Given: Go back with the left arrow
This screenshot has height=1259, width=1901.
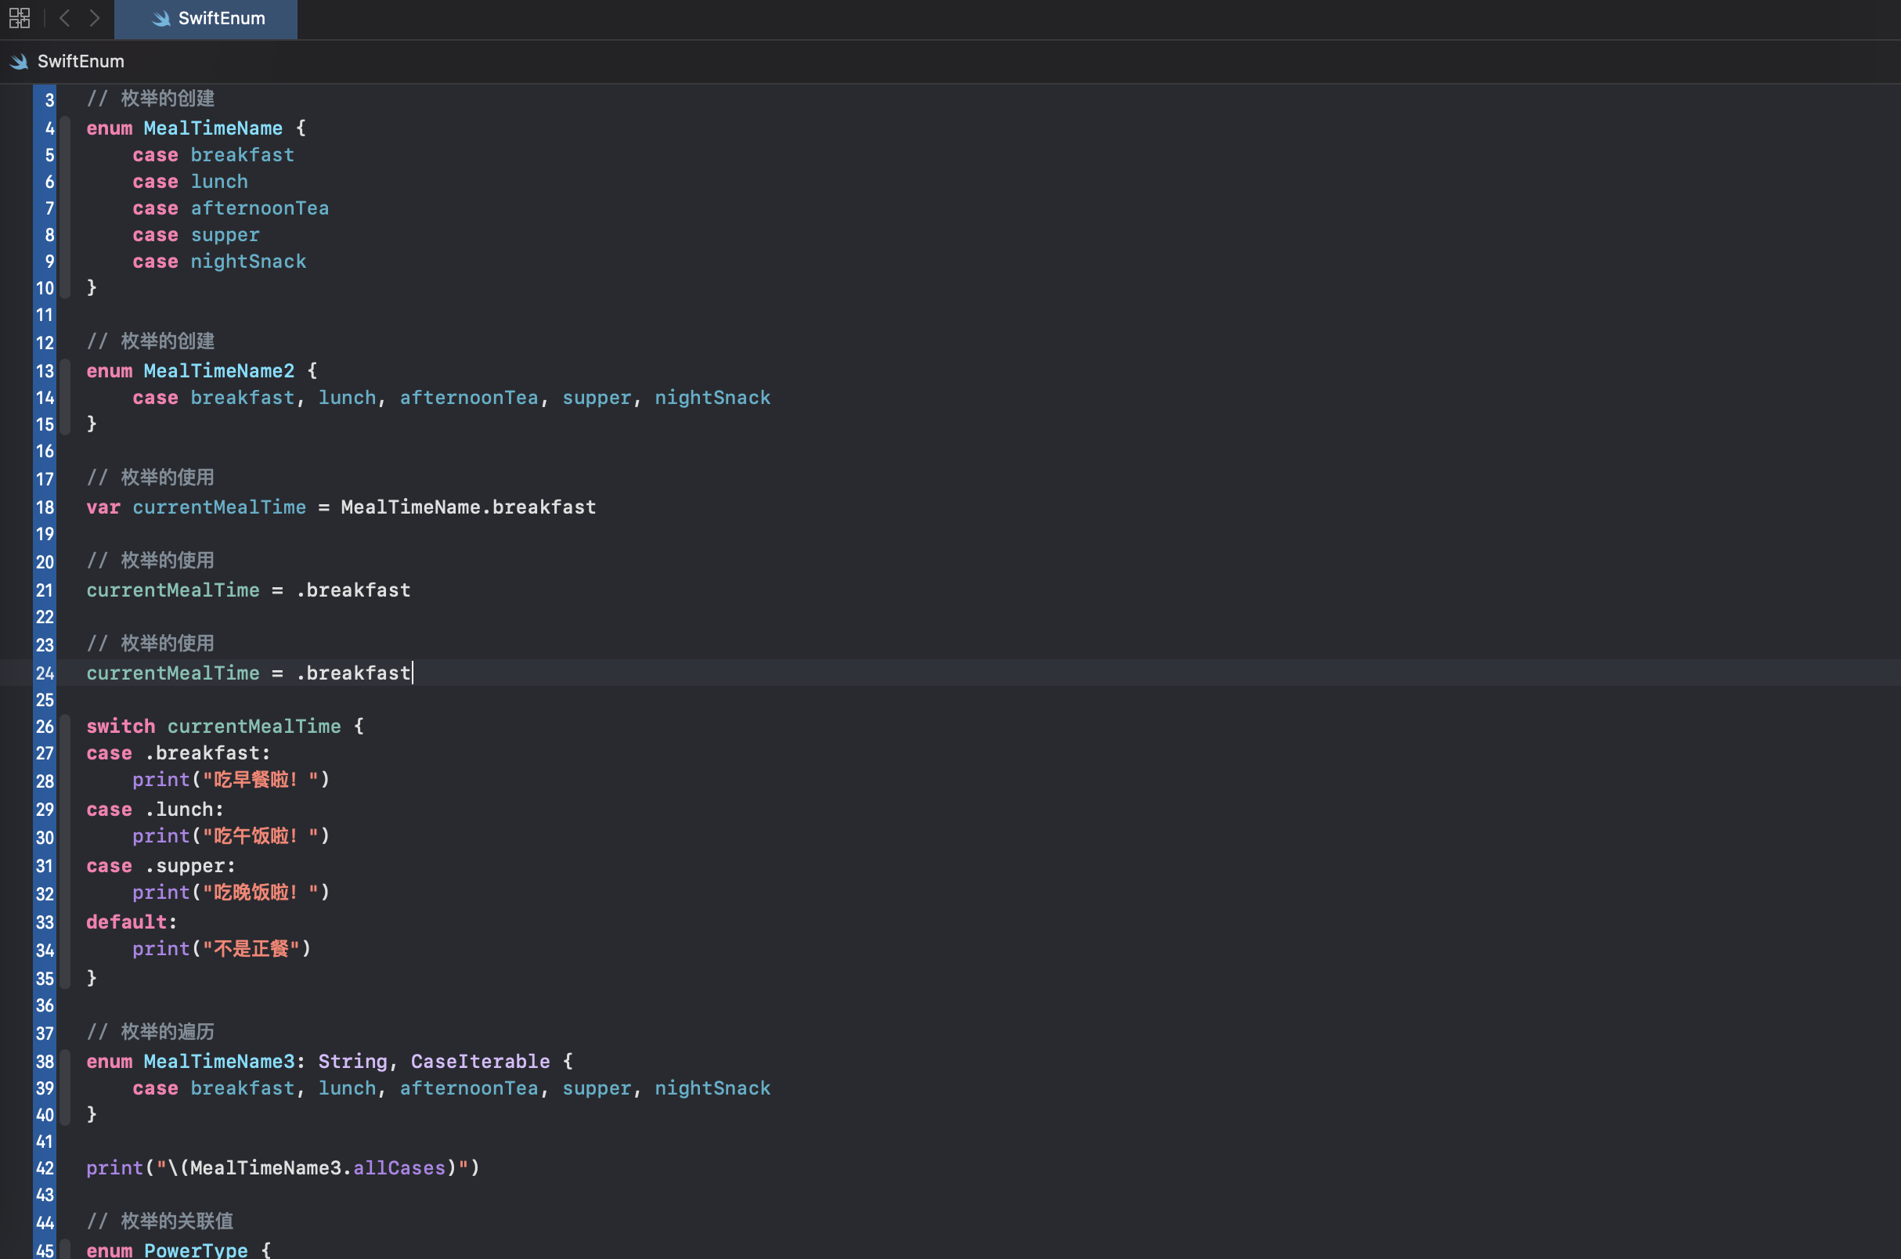Looking at the screenshot, I should pos(65,18).
